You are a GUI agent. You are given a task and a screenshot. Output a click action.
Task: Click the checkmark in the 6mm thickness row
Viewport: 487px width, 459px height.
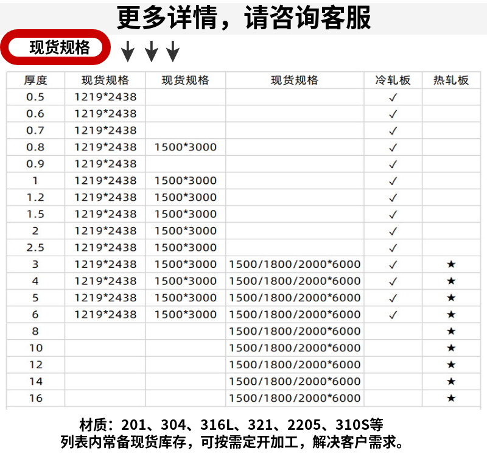point(393,315)
